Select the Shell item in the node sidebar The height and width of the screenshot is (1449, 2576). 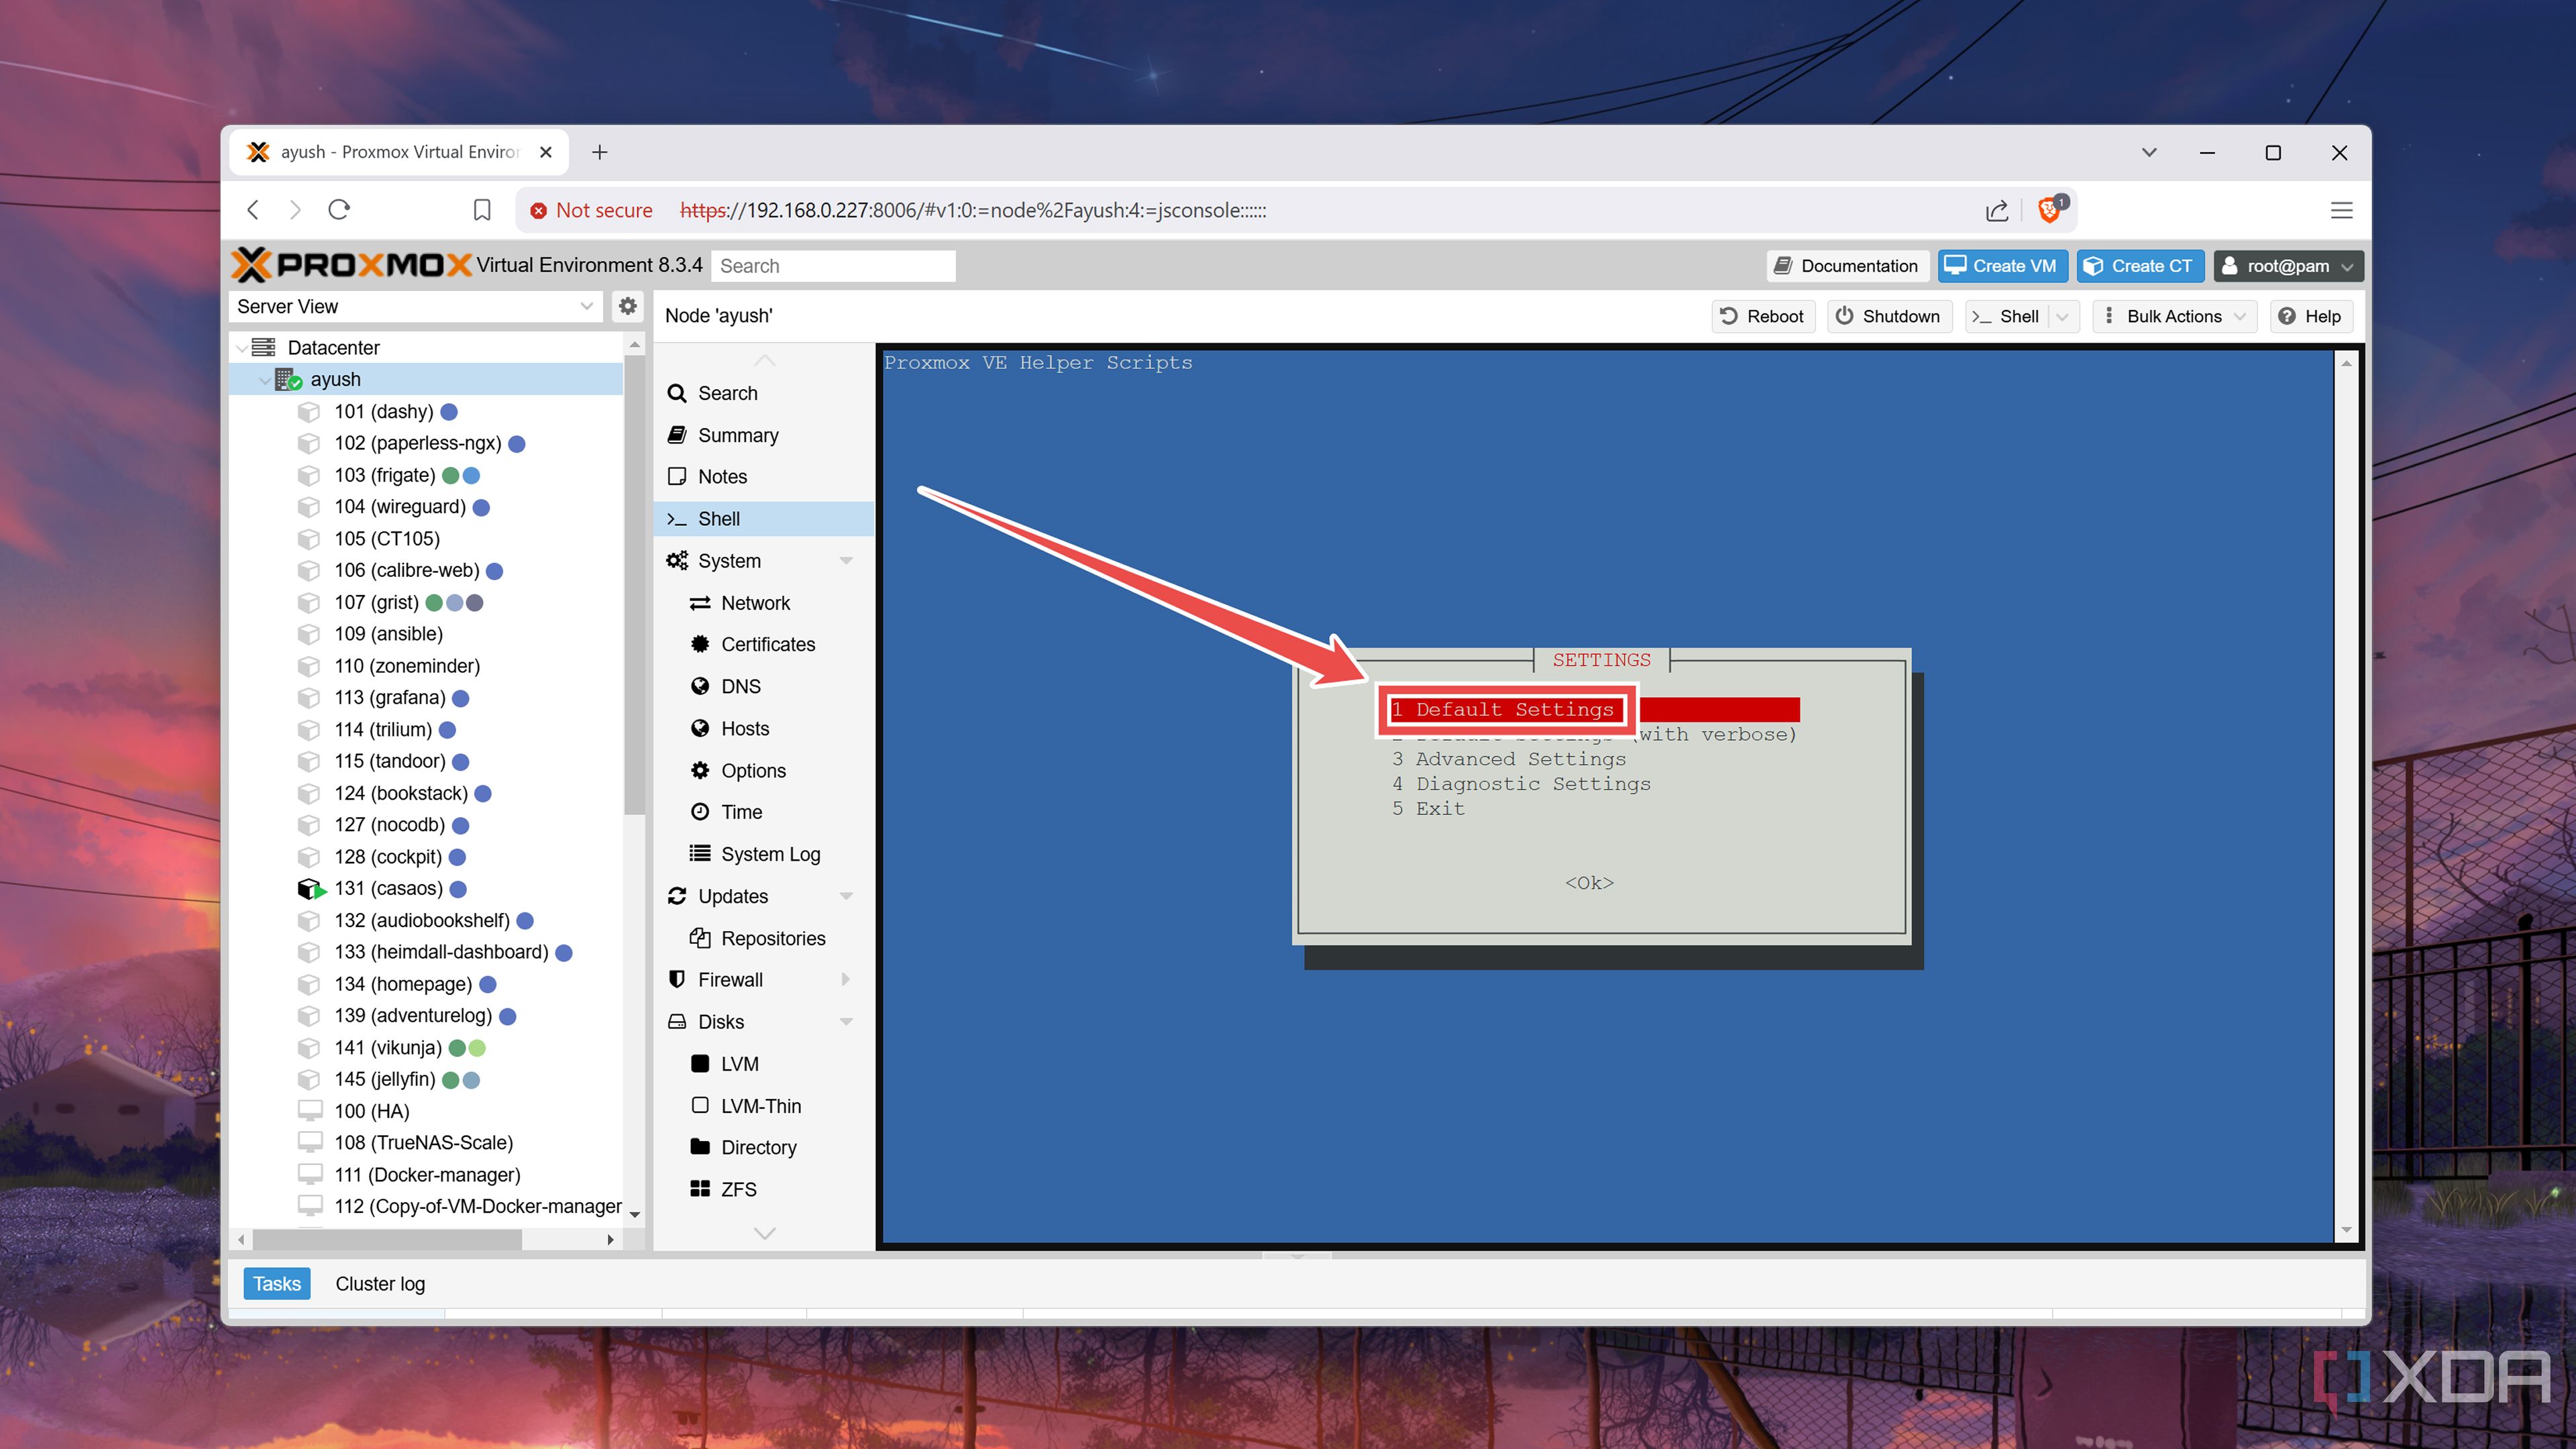pos(722,518)
